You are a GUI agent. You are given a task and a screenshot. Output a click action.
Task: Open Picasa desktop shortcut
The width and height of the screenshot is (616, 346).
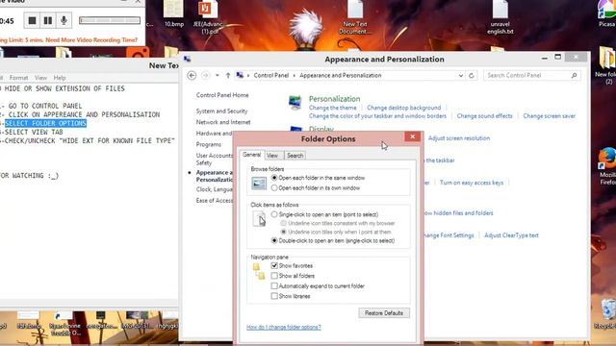[607, 13]
